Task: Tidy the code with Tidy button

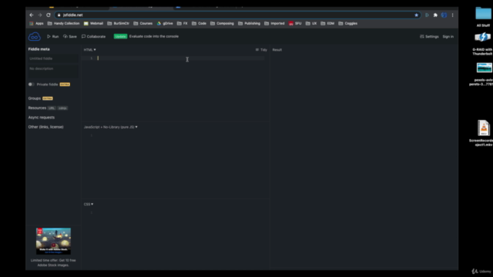Action: pos(261,49)
